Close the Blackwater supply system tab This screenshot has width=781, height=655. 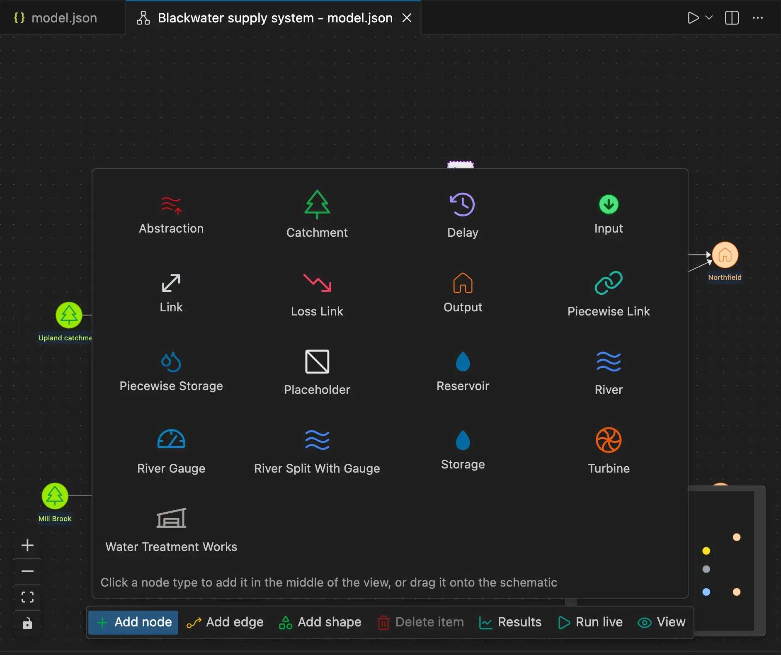pos(407,18)
